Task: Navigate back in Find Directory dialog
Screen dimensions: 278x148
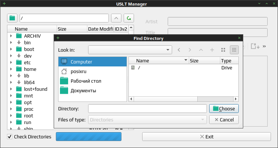Action: point(179,50)
